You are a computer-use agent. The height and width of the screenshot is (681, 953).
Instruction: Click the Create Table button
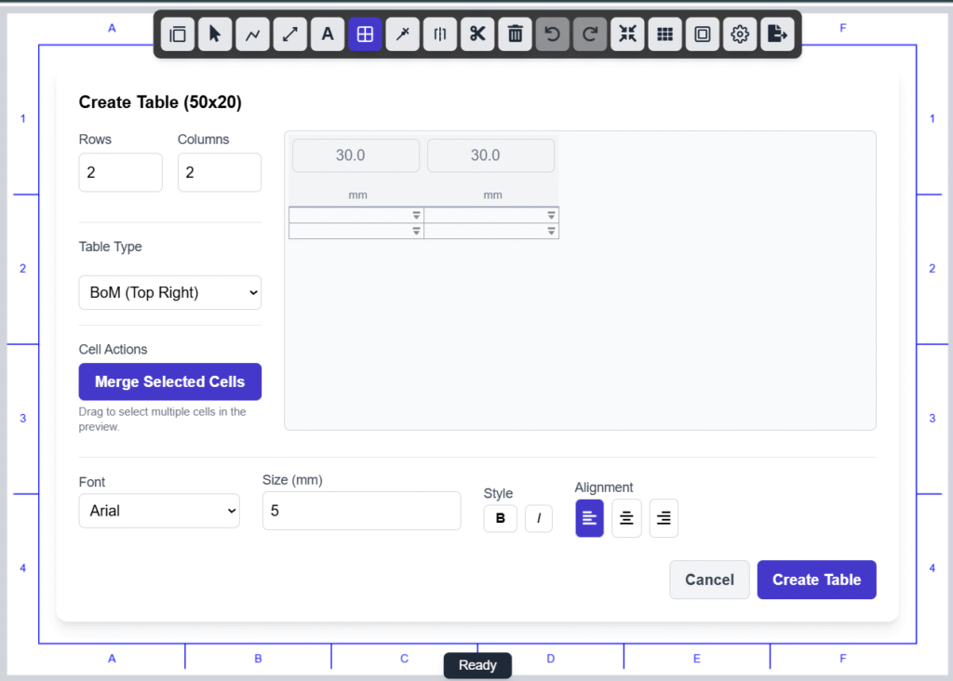816,580
